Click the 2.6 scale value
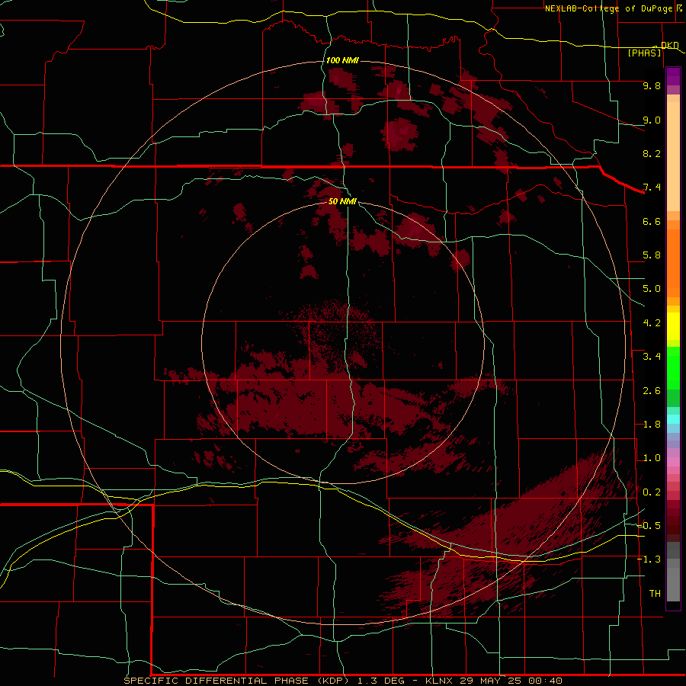Viewport: 686px width, 686px height. [x=652, y=391]
